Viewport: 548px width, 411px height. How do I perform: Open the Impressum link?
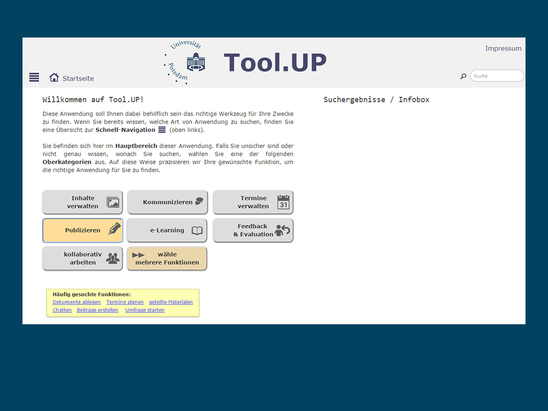coord(503,48)
